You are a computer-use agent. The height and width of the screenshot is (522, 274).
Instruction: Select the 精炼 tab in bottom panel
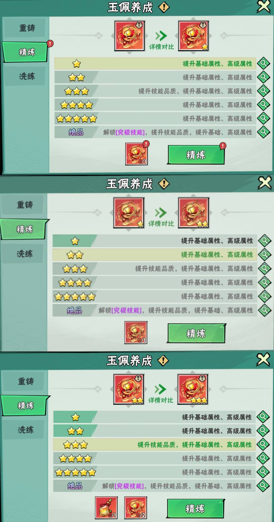click(26, 406)
